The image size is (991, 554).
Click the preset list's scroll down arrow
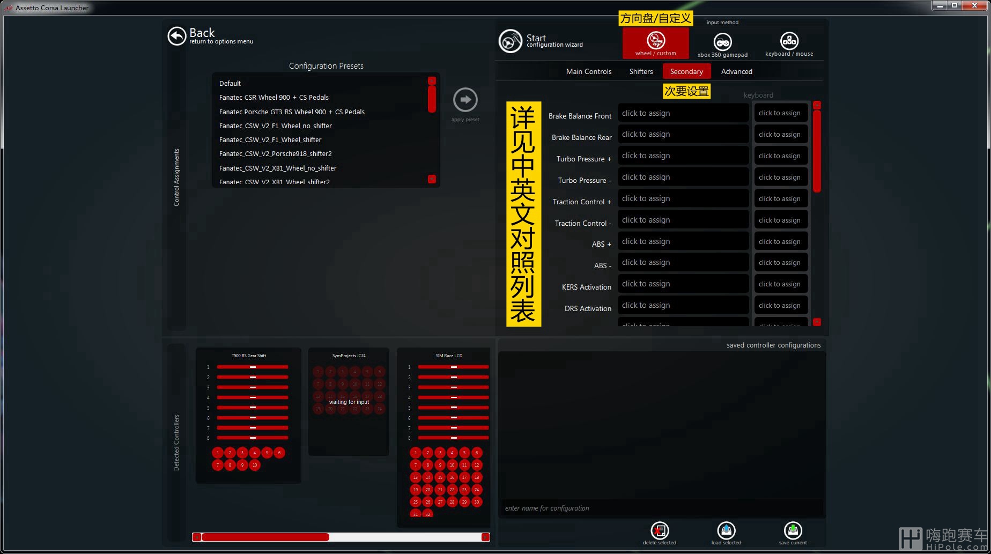click(432, 179)
